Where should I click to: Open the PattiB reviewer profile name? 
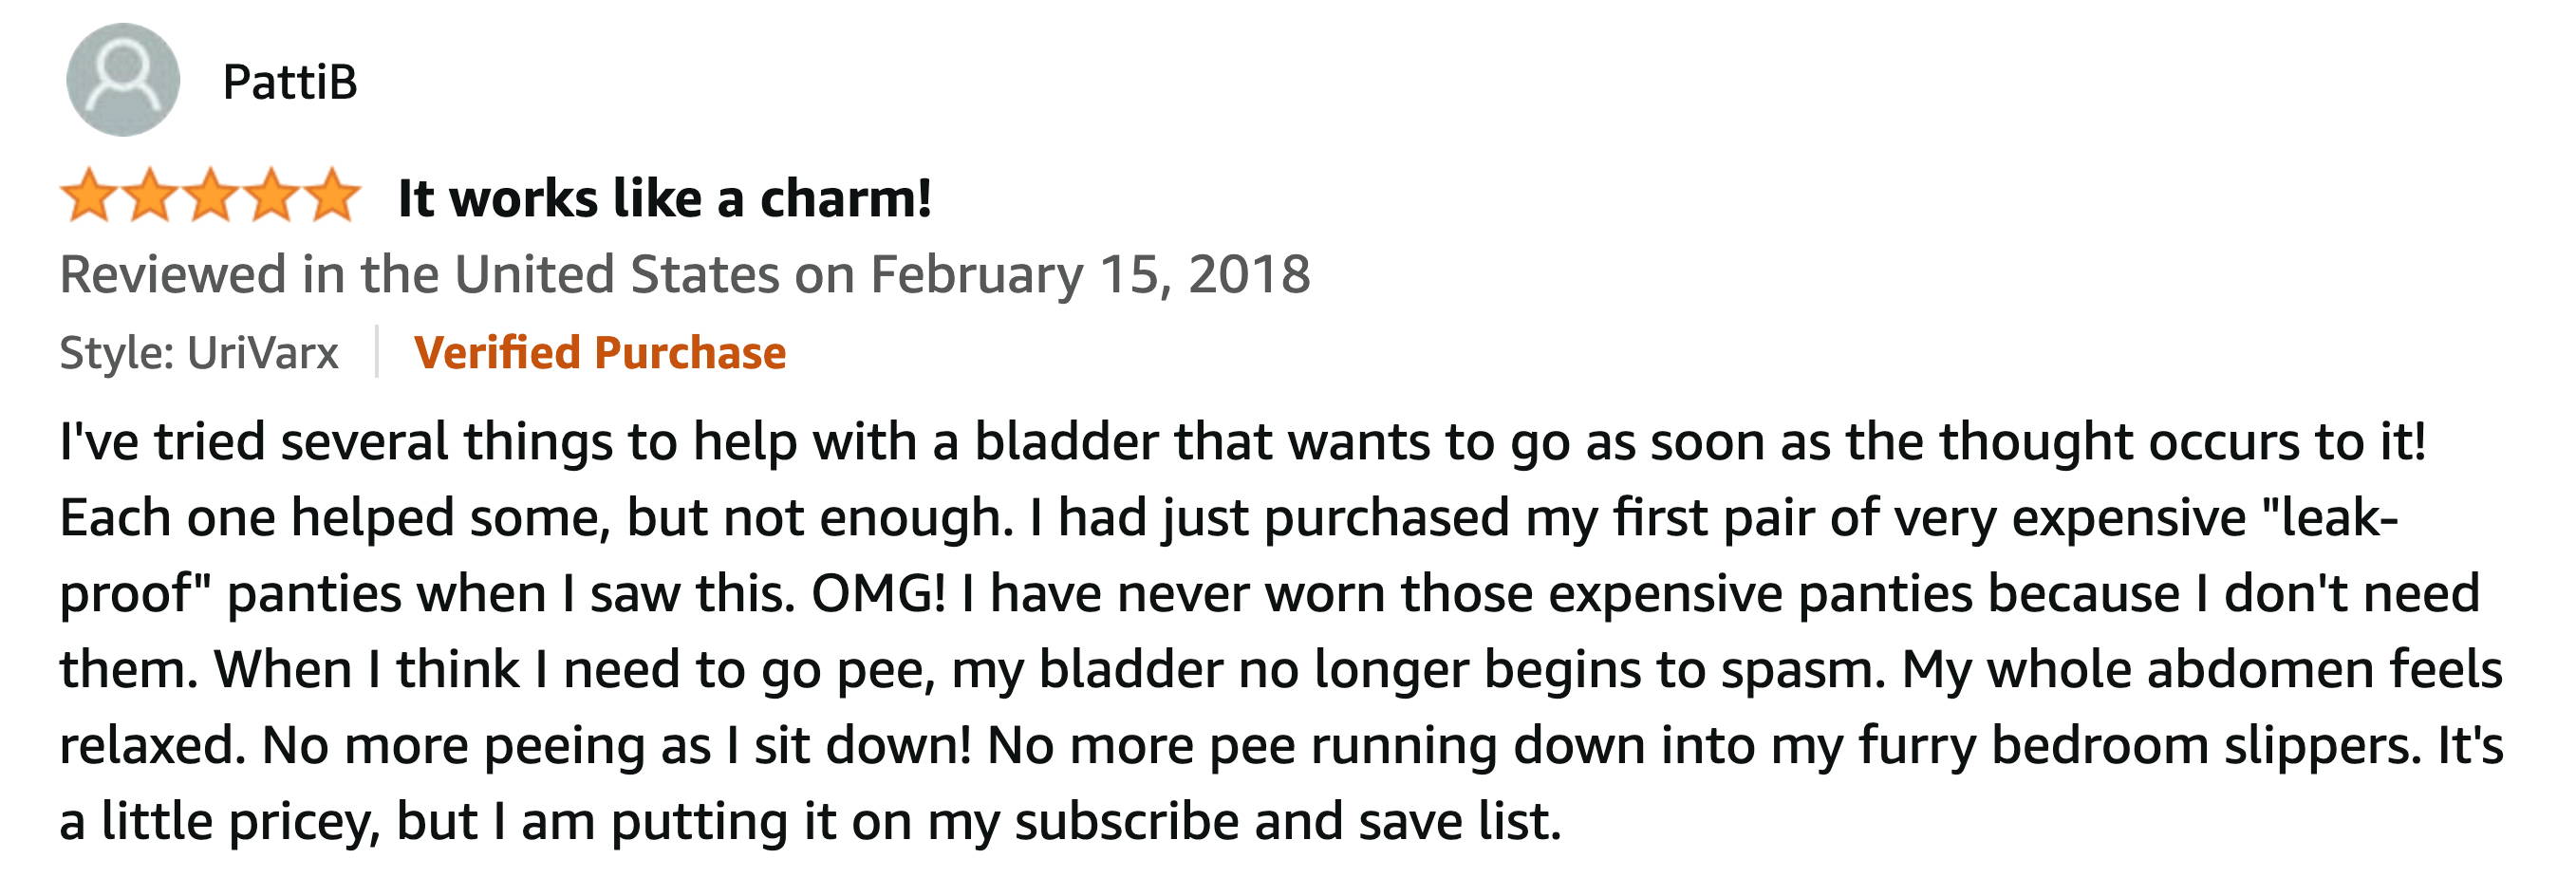(x=290, y=82)
